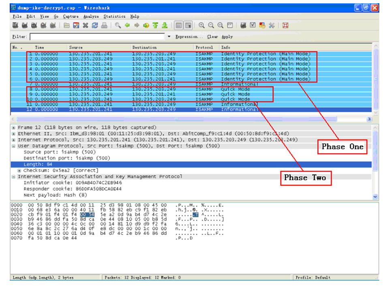Apply the display filter
The width and height of the screenshot is (389, 292).
pyautogui.click(x=227, y=37)
